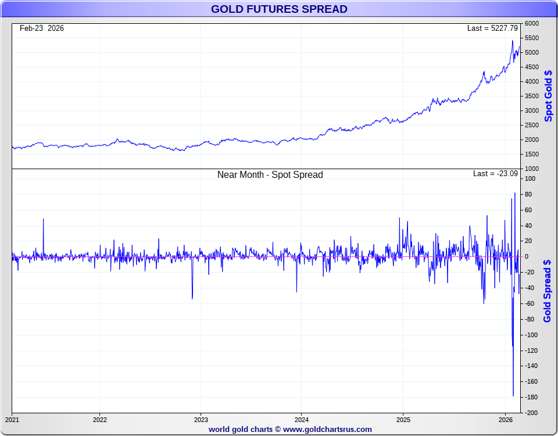Image resolution: width=558 pixels, height=436 pixels.
Task: Click the 100 tick on spread axis
Action: click(x=530, y=178)
